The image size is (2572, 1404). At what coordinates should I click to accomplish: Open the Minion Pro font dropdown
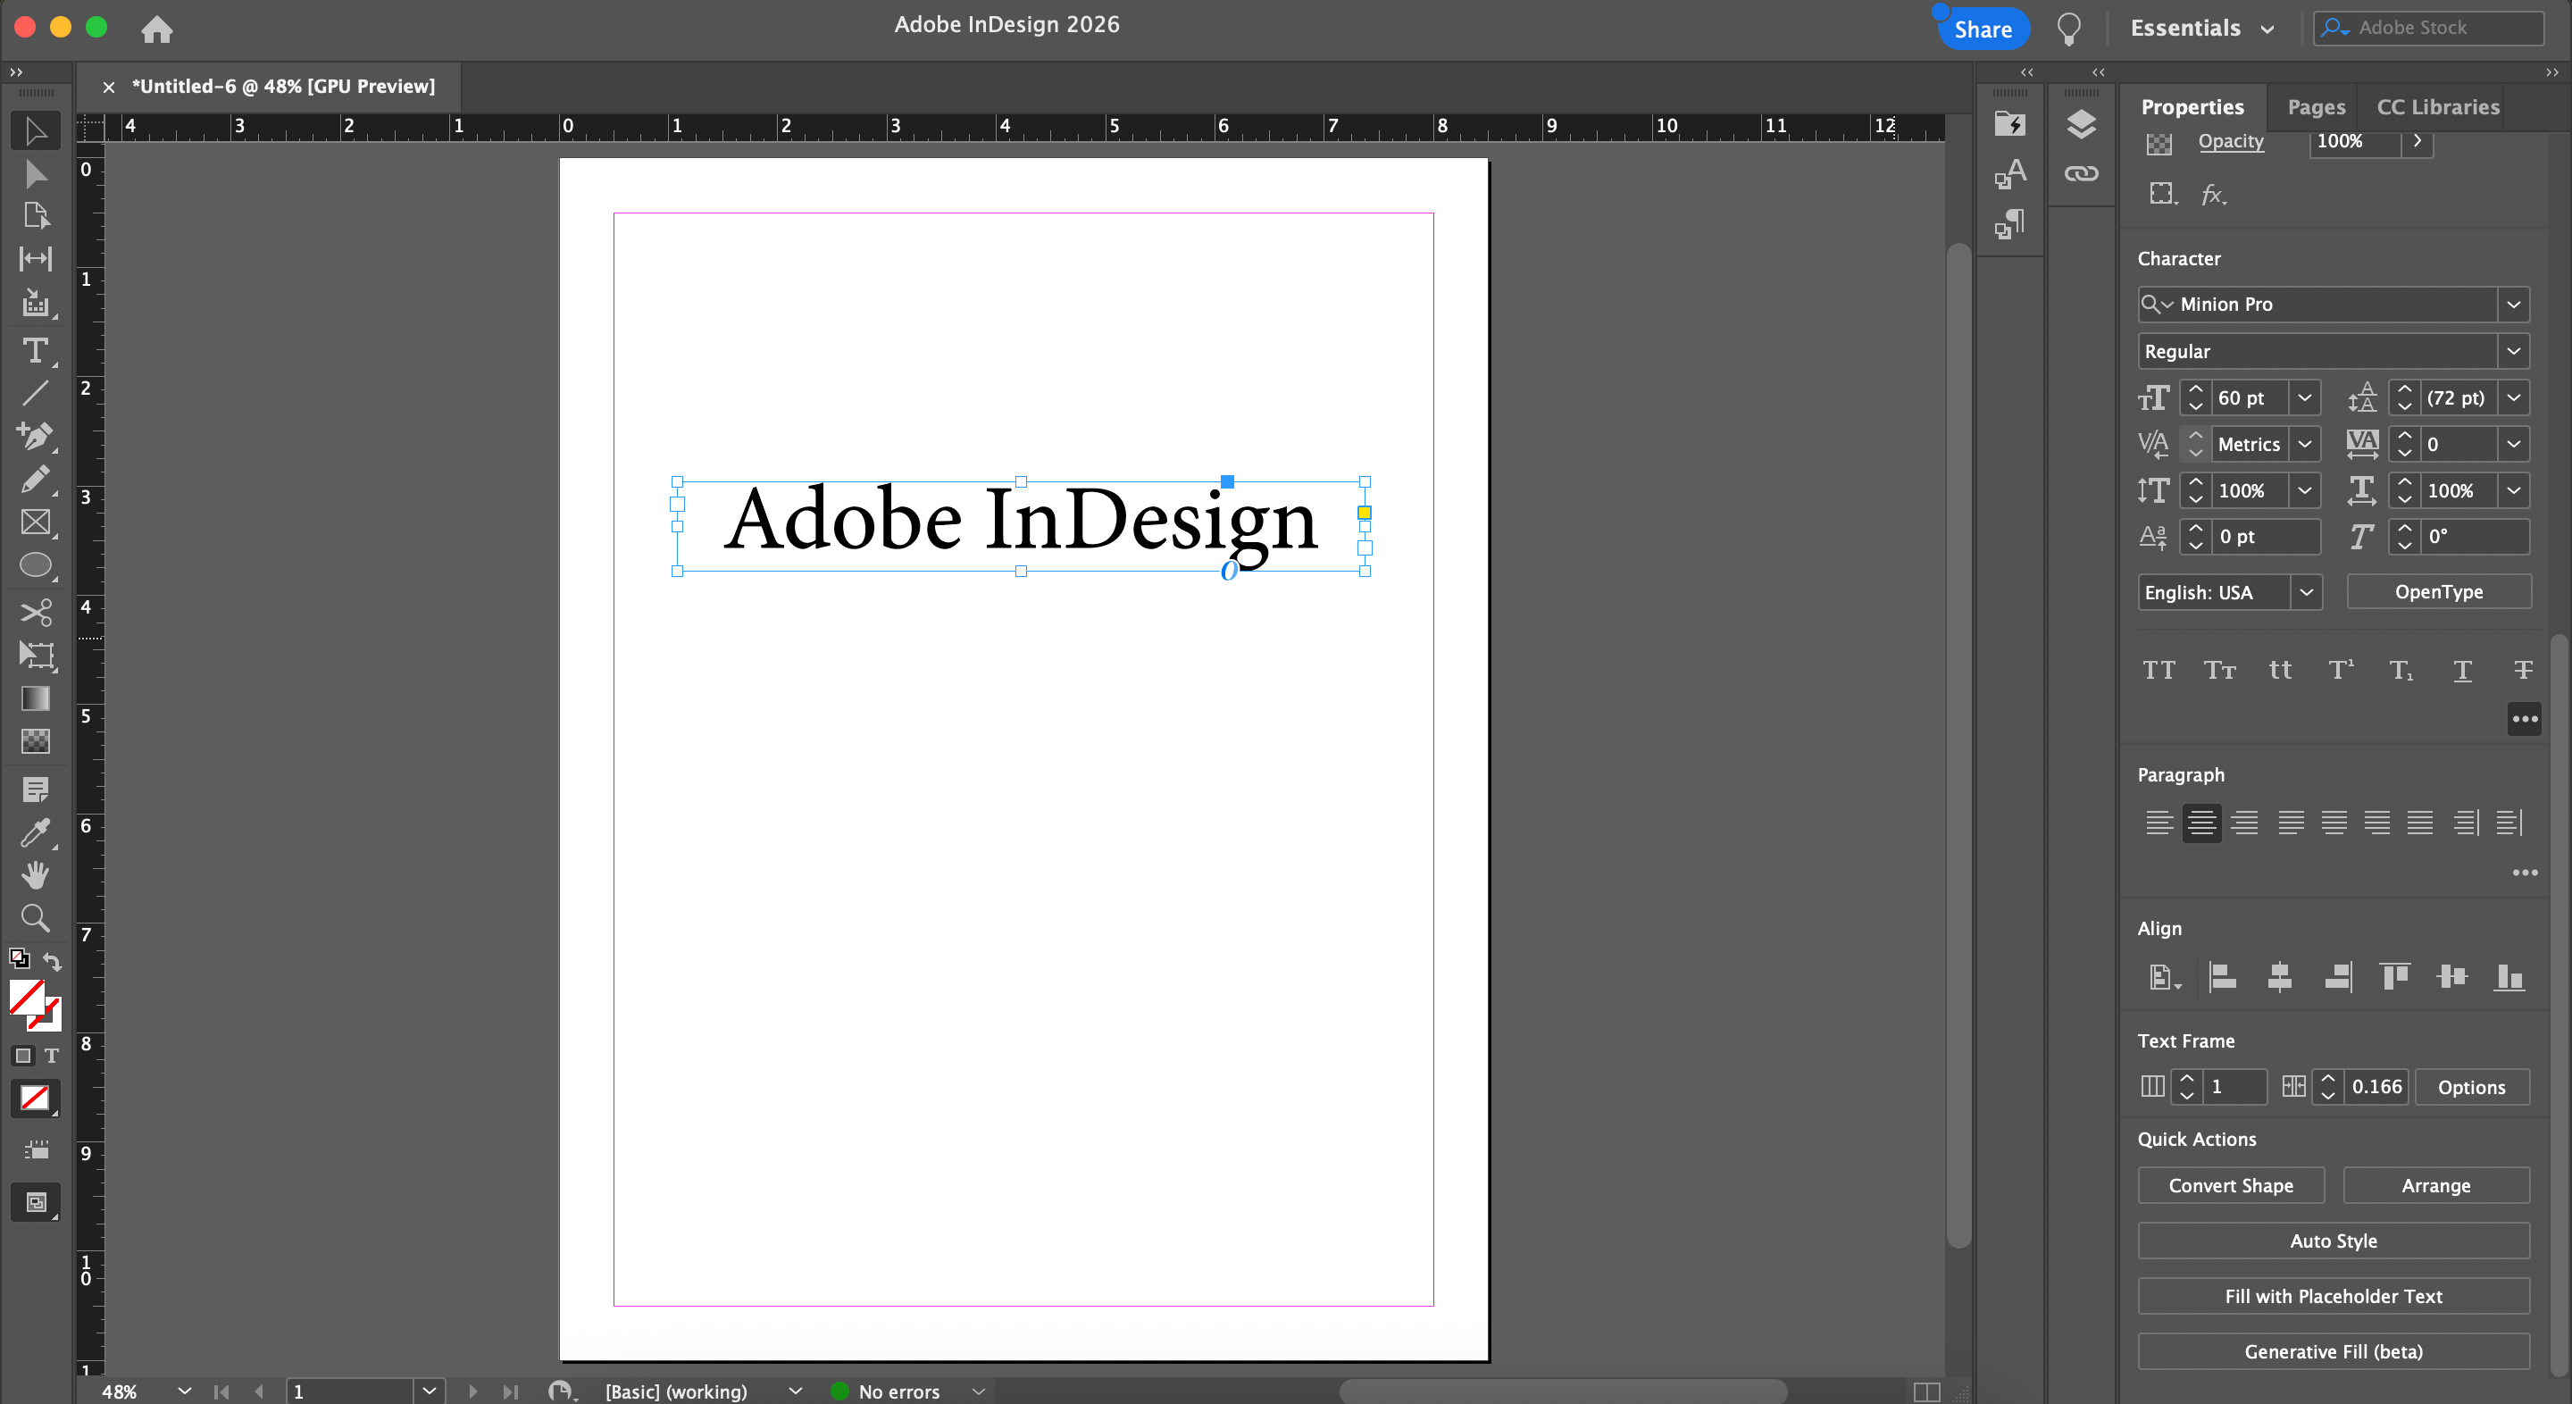(2513, 305)
